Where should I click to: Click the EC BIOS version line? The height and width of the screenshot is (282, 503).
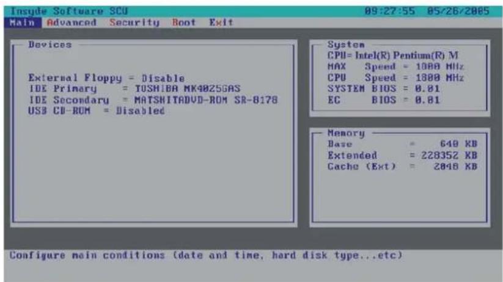[383, 100]
